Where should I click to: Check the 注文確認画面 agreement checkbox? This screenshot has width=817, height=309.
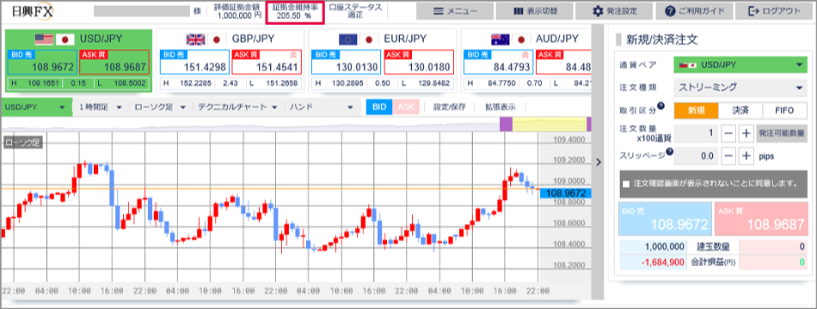tap(626, 184)
